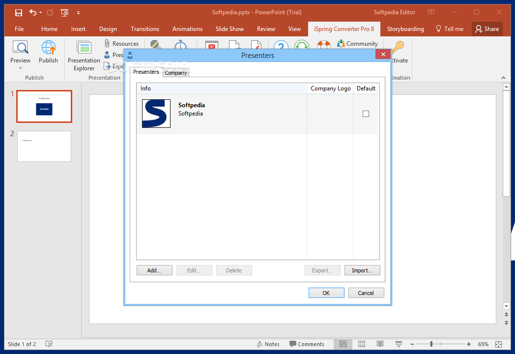Image resolution: width=515 pixels, height=354 pixels.
Task: Switch to the Company tab in dialog
Action: [x=176, y=73]
